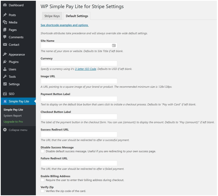Click the Upgrade to Pro link
218x196 pixels.
(13, 122)
